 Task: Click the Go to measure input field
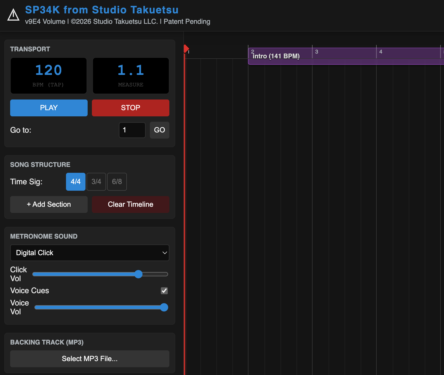132,130
